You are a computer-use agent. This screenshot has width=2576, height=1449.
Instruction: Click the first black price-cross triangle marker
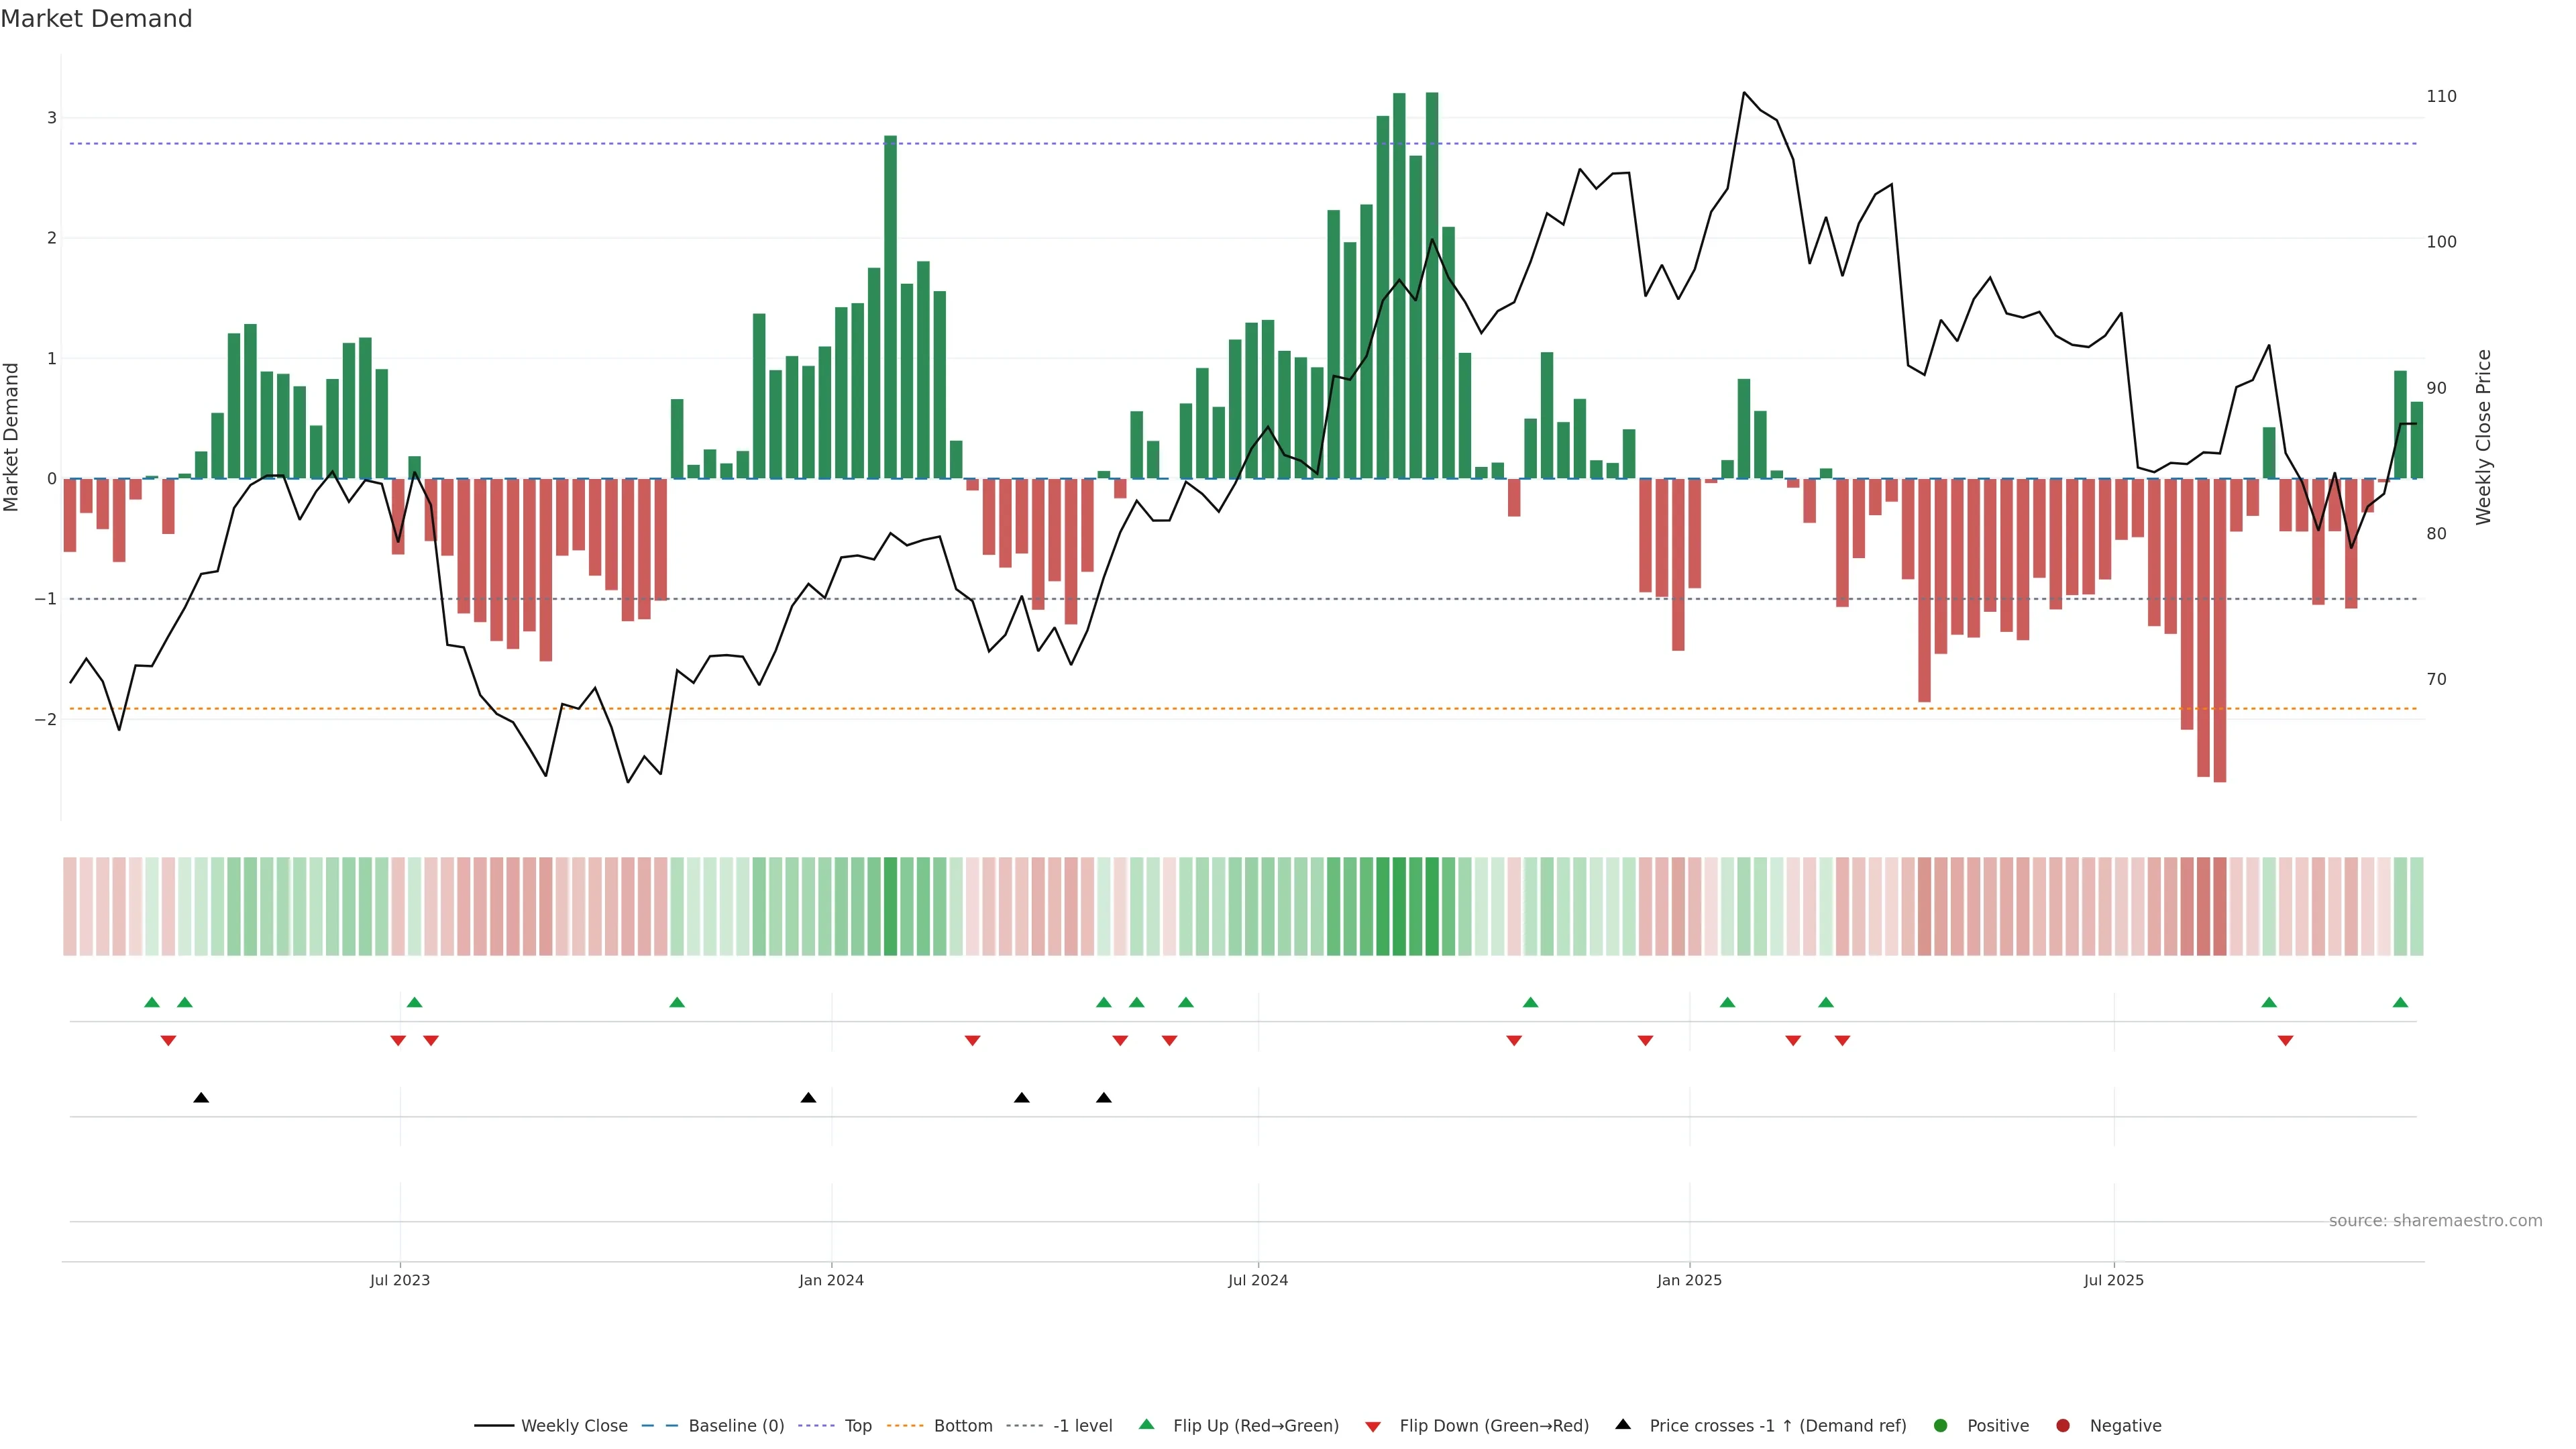coord(201,1098)
